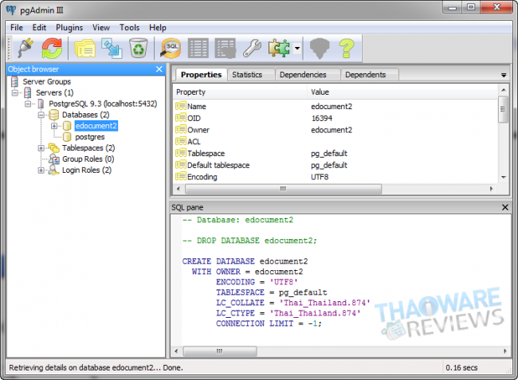Open the Tools menu

(x=129, y=27)
